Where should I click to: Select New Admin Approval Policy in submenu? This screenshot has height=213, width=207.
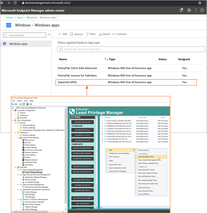(x=148, y=173)
